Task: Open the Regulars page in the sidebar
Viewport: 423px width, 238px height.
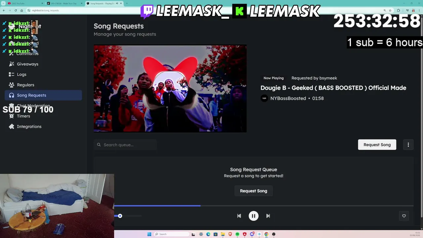Action: coord(43,85)
